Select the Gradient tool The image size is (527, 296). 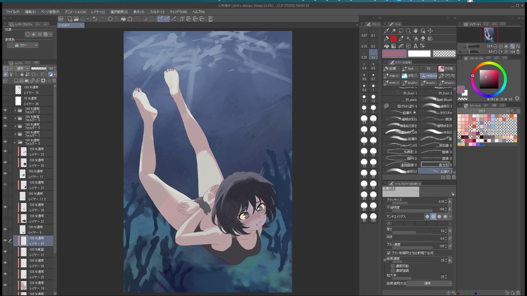[x=394, y=46]
